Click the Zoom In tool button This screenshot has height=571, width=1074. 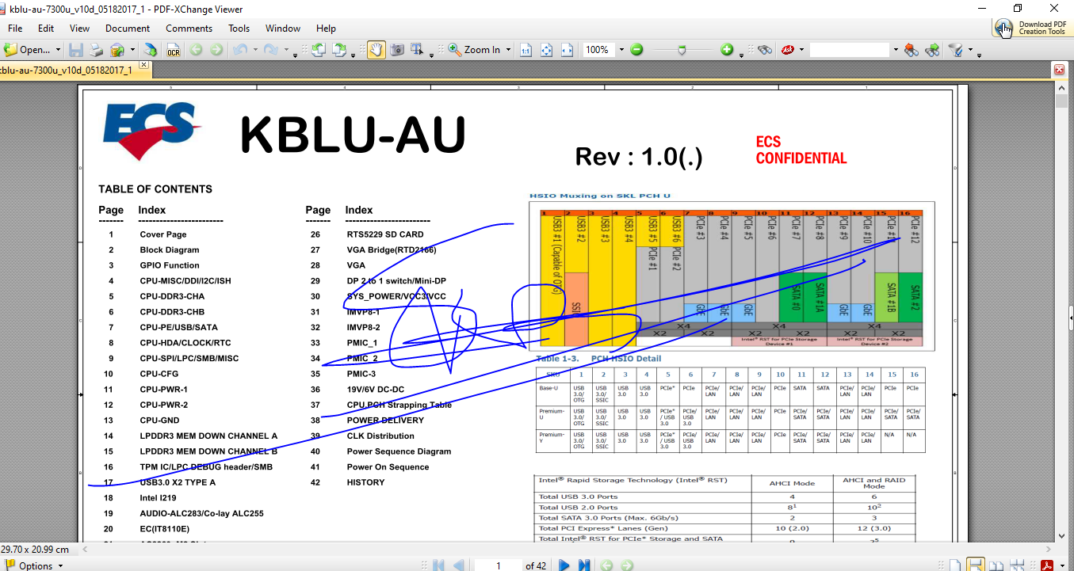(475, 50)
